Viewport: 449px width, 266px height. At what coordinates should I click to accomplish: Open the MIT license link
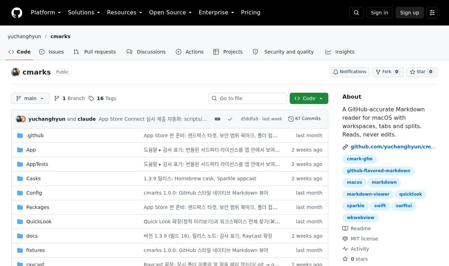pyautogui.click(x=364, y=239)
